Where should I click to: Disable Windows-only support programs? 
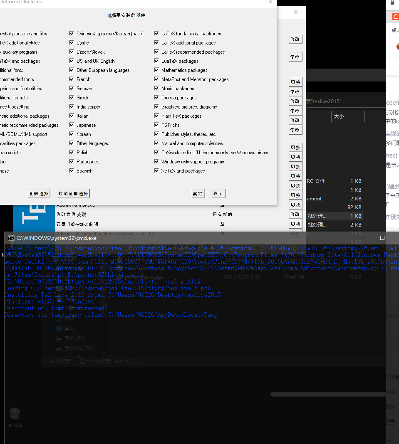click(x=156, y=161)
